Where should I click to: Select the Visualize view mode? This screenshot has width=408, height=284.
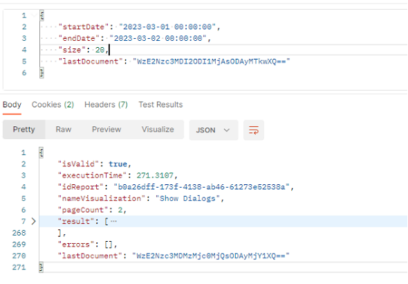click(158, 130)
